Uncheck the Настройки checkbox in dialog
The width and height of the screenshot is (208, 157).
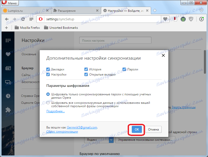pyautogui.click(x=48, y=75)
